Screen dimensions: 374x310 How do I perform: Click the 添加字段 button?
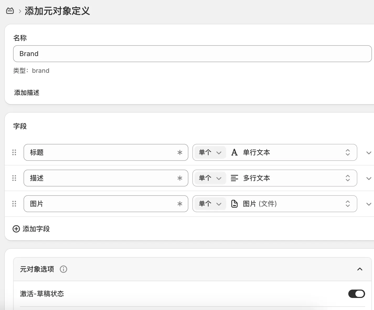tap(31, 229)
